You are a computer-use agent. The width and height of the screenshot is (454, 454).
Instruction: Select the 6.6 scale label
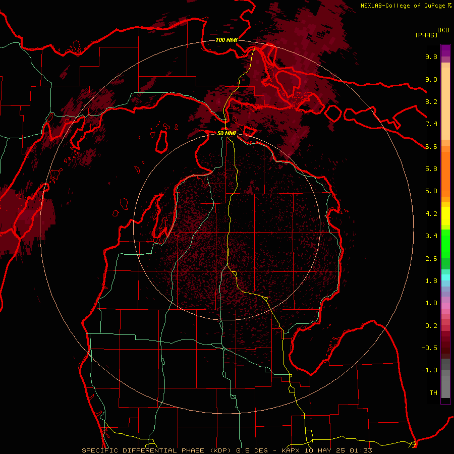431,146
